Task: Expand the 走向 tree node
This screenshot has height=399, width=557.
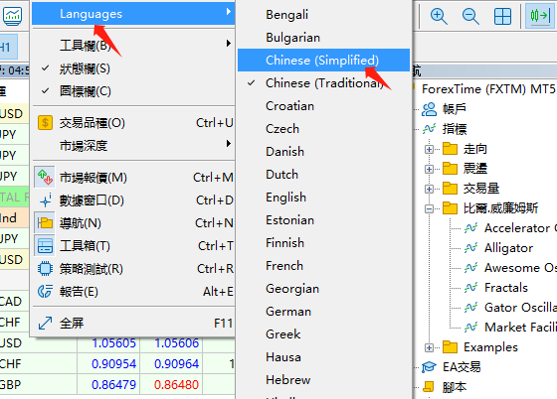Action: [429, 149]
